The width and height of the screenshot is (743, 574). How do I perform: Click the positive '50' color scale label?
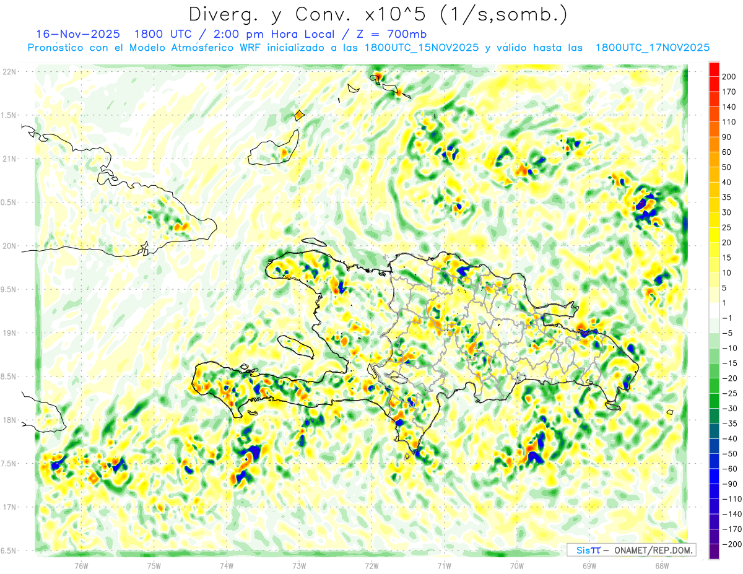point(727,167)
